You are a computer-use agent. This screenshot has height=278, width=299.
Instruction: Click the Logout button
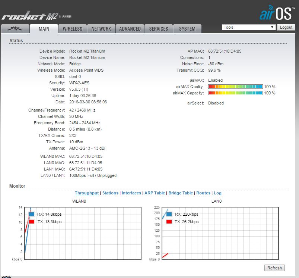pos(286,27)
